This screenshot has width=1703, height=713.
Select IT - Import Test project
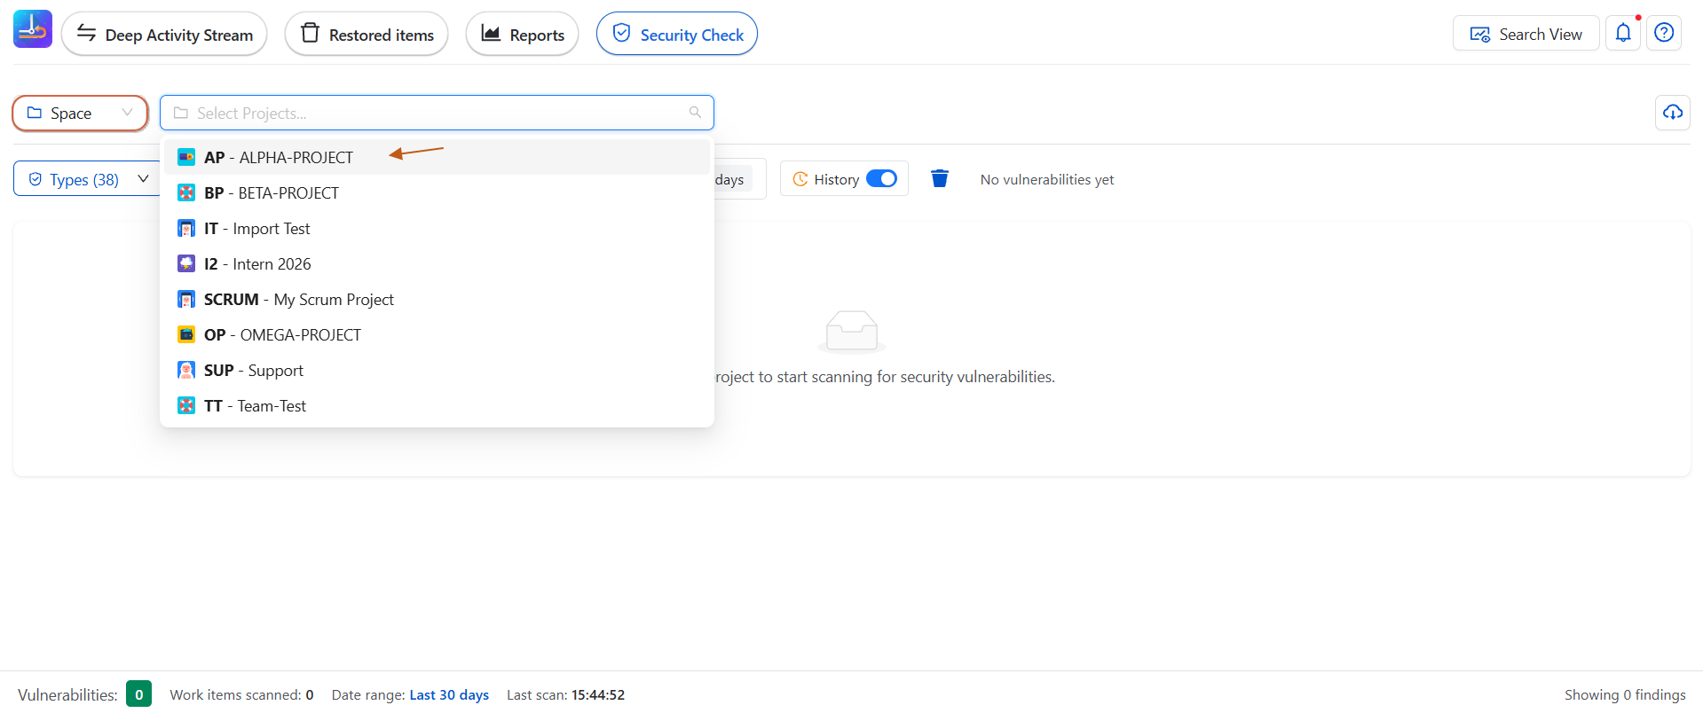point(437,228)
